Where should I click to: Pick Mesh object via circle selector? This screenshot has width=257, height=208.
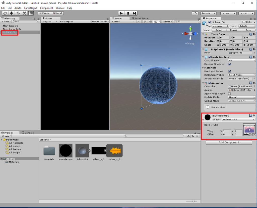254,53
